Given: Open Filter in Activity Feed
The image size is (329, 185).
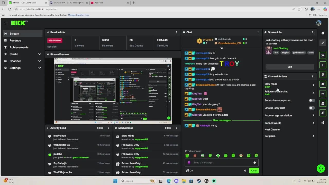Looking at the screenshot, I should (x=100, y=128).
